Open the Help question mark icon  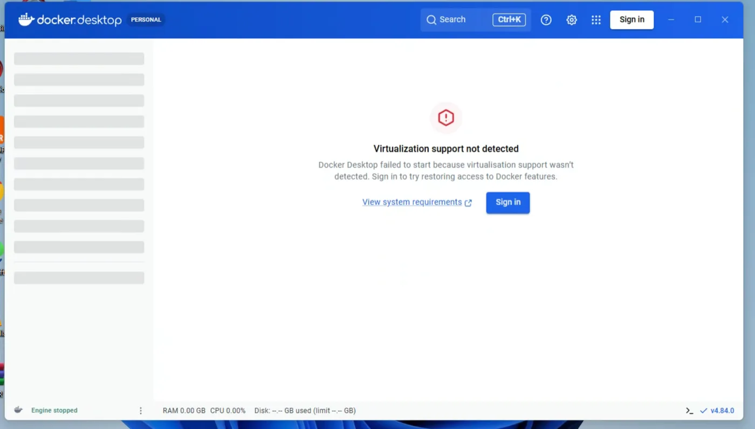point(546,20)
